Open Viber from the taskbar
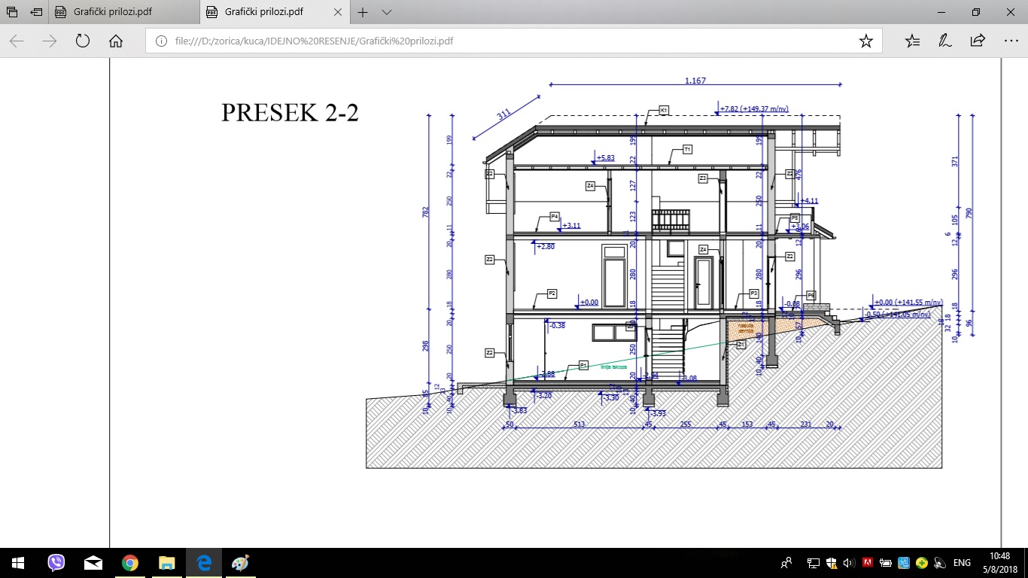The image size is (1028, 578). [56, 562]
